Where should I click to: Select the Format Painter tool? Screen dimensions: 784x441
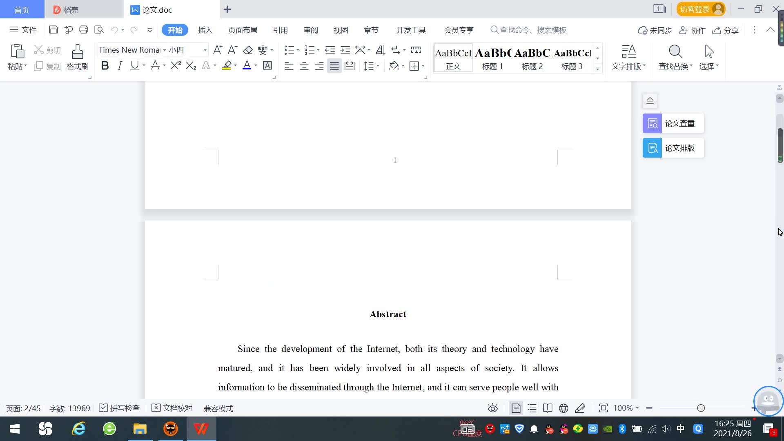[77, 57]
